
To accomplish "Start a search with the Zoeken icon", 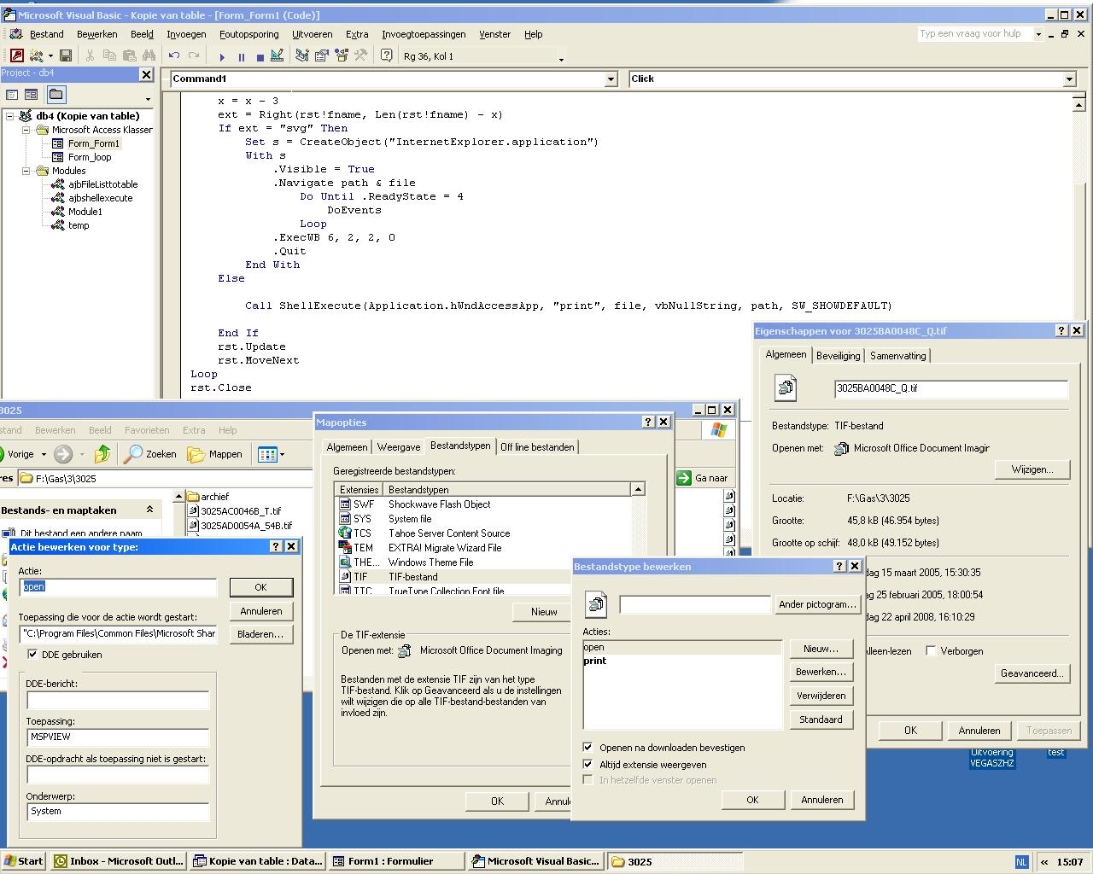I will pyautogui.click(x=150, y=453).
